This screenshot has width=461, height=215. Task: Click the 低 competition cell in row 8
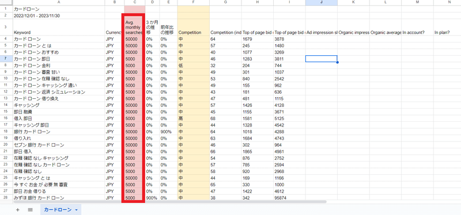(x=194, y=66)
